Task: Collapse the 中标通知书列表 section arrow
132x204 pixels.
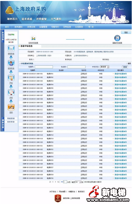Action: (x=20, y=64)
